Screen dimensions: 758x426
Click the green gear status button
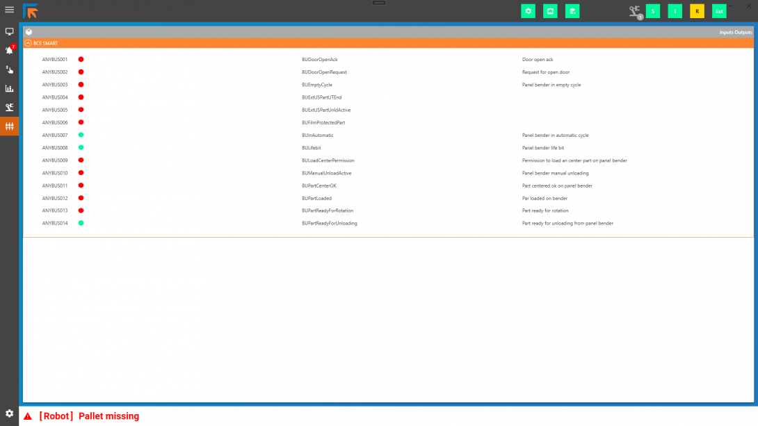click(x=528, y=11)
